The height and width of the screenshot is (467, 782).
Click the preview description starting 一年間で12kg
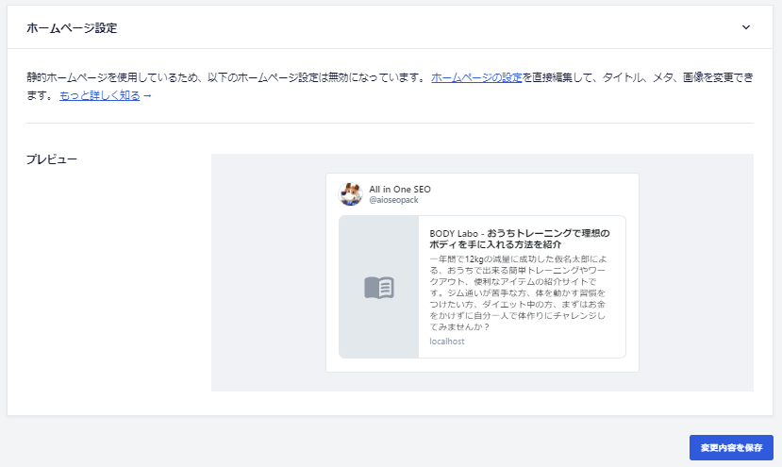tap(518, 292)
